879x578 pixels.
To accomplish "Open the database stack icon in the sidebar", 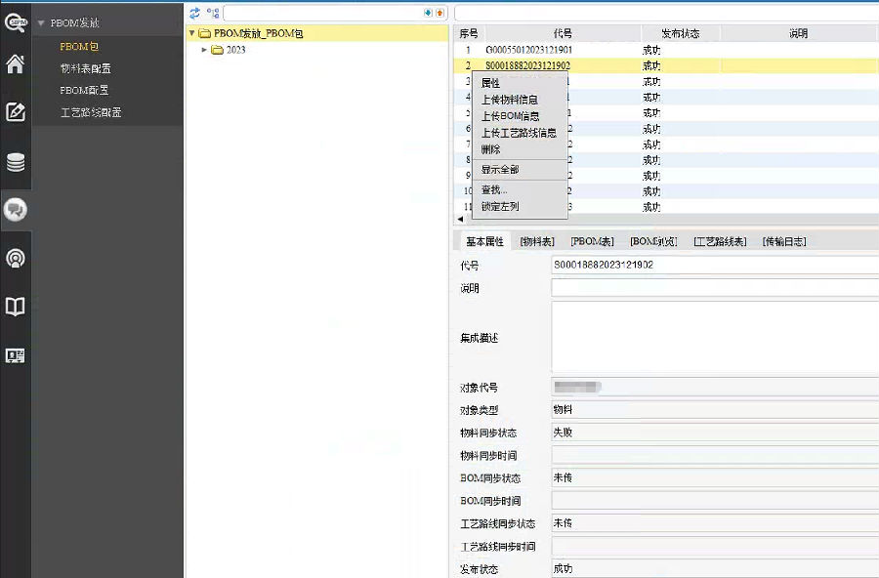I will [x=16, y=162].
